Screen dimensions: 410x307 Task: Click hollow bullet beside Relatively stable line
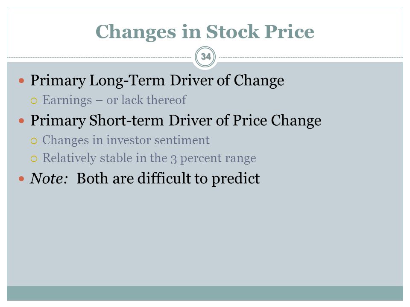(34, 159)
